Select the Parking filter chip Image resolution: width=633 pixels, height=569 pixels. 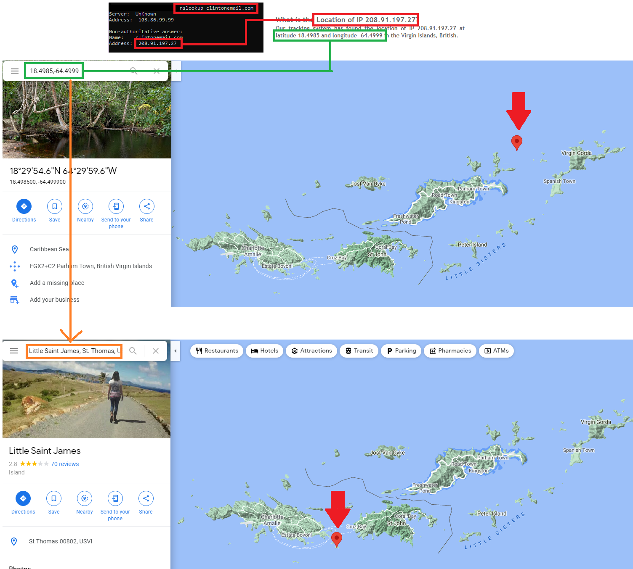pyautogui.click(x=401, y=351)
